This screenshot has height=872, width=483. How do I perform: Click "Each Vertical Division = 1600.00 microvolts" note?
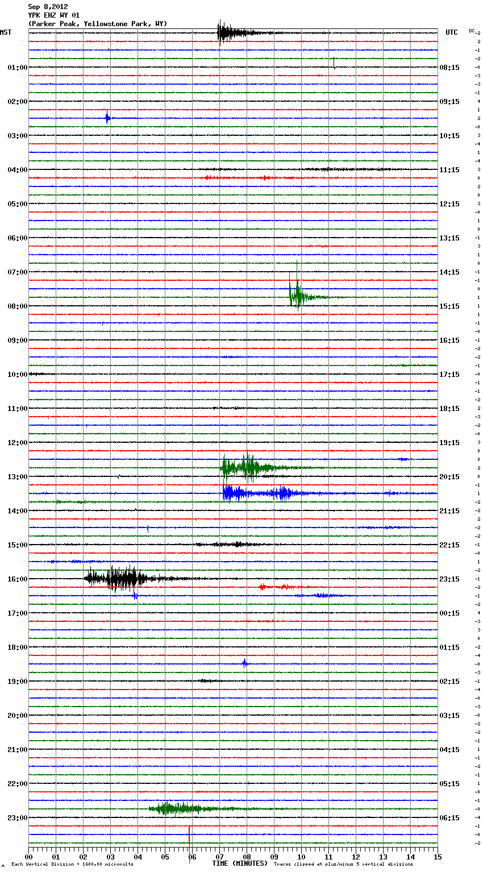[72, 865]
